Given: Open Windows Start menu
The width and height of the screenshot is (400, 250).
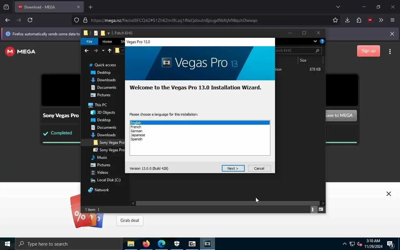Looking at the screenshot, I should pyautogui.click(x=7, y=244).
